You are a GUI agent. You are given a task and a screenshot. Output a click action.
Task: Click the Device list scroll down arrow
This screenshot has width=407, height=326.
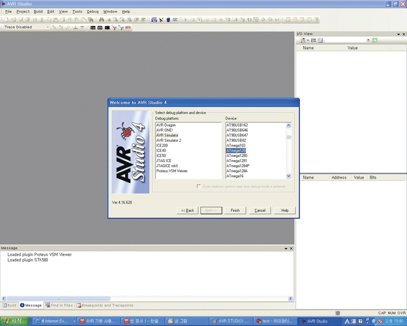tap(288, 176)
